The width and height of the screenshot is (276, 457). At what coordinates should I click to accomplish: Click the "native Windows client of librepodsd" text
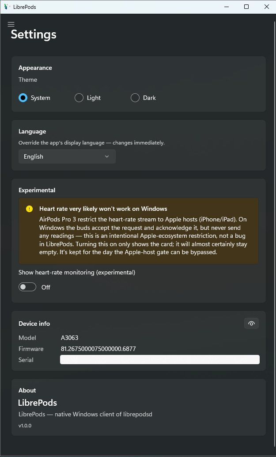103,414
